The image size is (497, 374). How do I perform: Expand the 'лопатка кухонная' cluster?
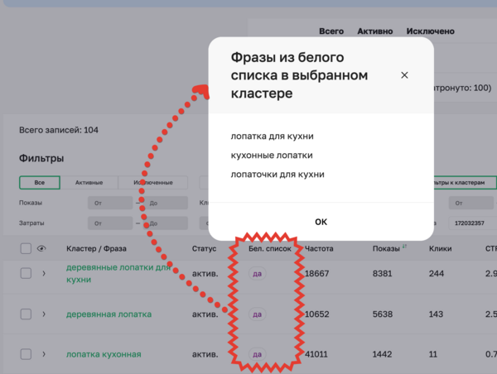coord(44,354)
